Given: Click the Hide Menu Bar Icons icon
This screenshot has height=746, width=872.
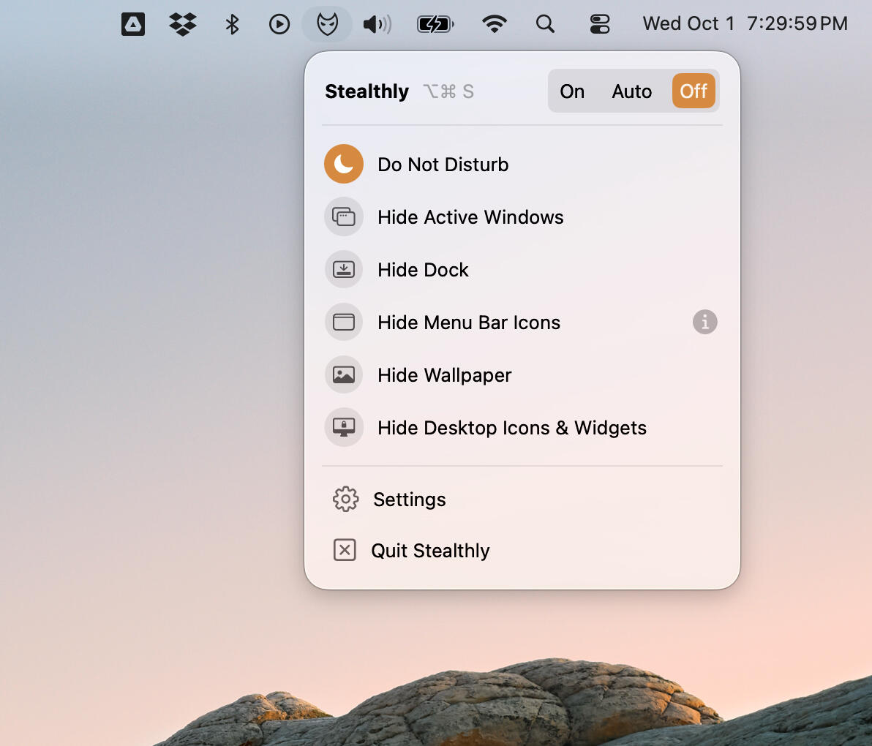Looking at the screenshot, I should tap(344, 322).
